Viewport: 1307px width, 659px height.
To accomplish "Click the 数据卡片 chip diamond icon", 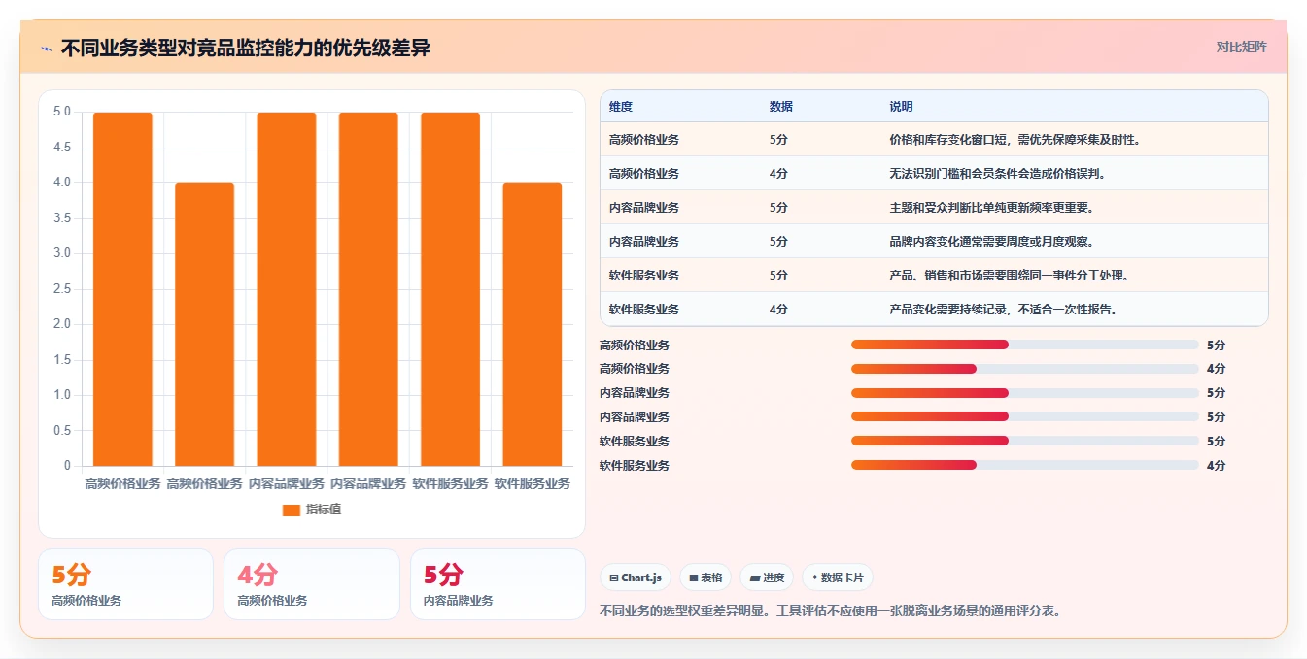I will click(x=814, y=577).
